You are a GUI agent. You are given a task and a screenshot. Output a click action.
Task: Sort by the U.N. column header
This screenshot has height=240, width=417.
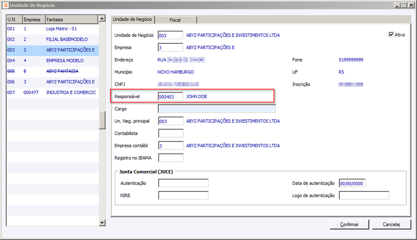[x=15, y=19]
